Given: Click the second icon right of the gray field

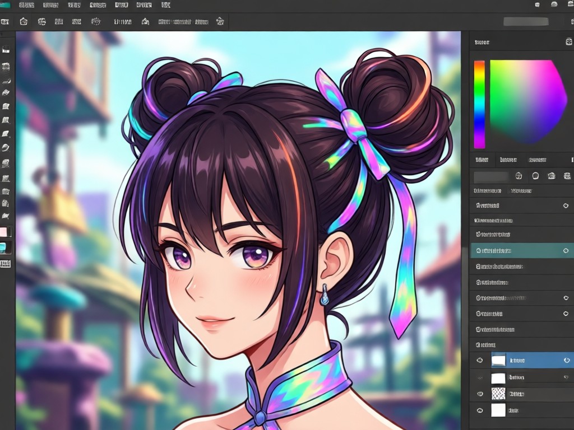Looking at the screenshot, I should click(535, 176).
